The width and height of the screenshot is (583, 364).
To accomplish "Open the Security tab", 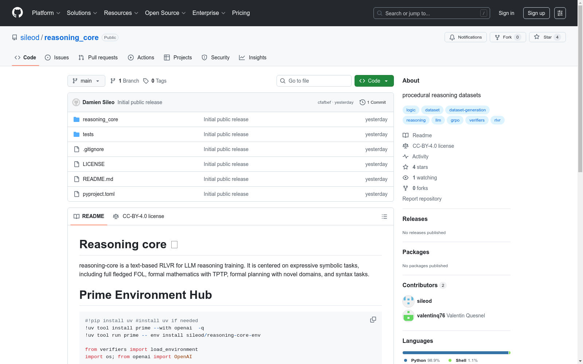I will click(x=216, y=58).
